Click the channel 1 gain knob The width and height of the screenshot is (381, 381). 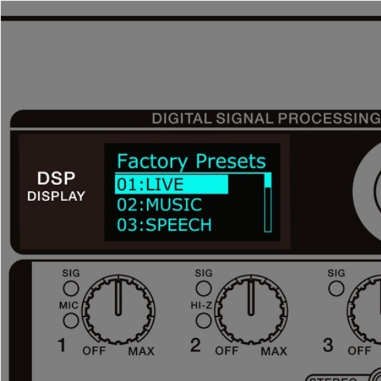tap(118, 309)
